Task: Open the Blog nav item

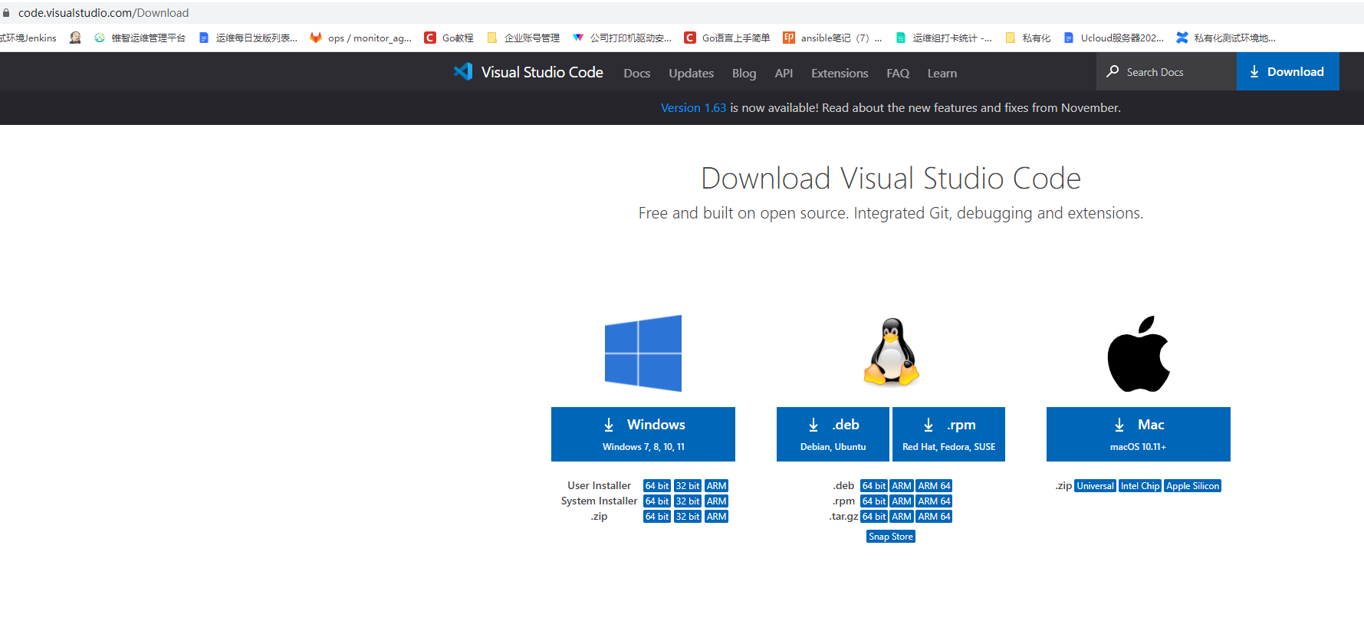Action: (x=744, y=73)
